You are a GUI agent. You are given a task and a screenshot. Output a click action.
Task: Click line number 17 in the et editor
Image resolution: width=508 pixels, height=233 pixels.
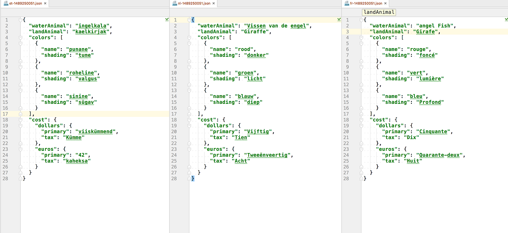6,114
